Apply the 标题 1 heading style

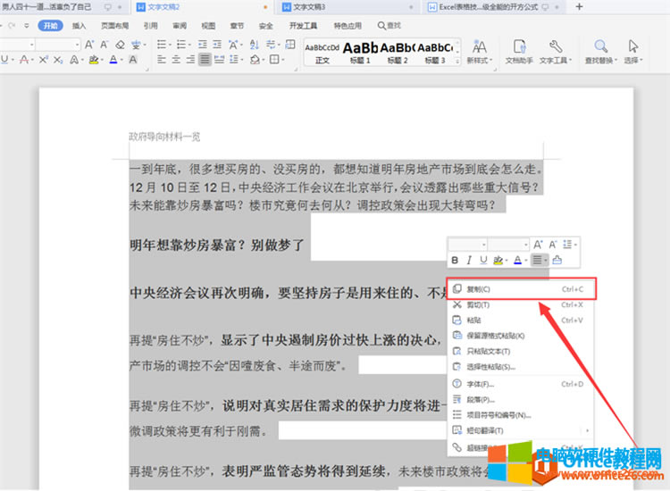click(360, 52)
